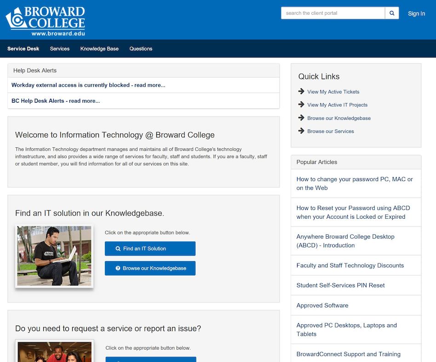The image size is (436, 362).
Task: Click the magnifier search button
Action: pyautogui.click(x=392, y=13)
